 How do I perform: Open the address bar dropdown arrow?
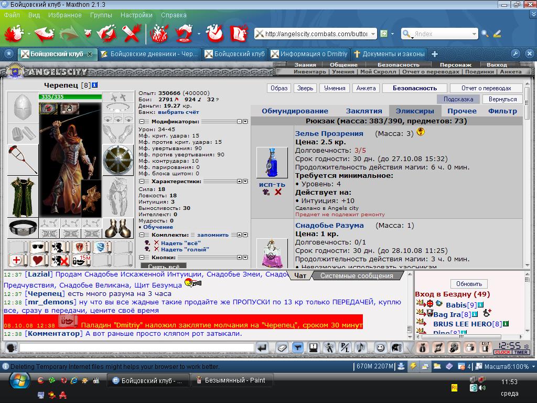click(373, 34)
